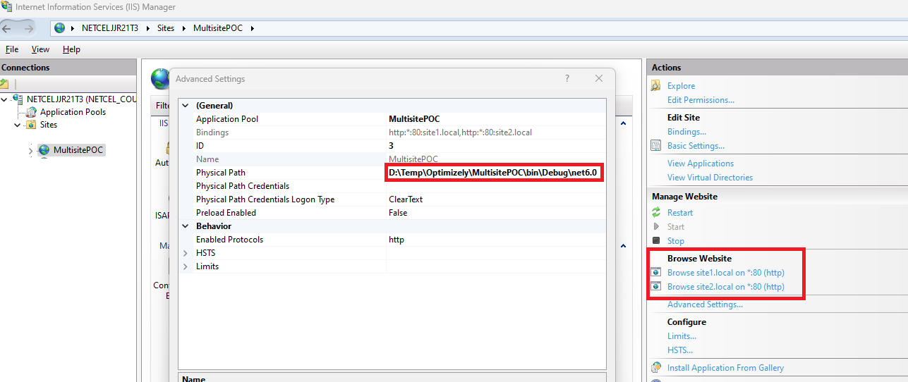Image resolution: width=908 pixels, height=382 pixels.
Task: Open the View menu
Action: tap(40, 49)
